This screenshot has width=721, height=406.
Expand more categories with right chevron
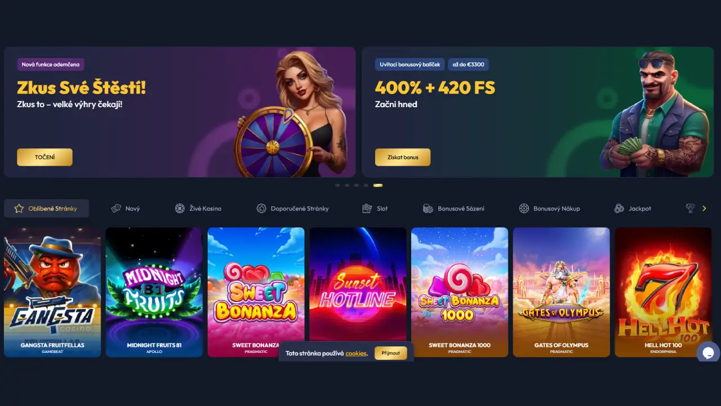pos(704,209)
